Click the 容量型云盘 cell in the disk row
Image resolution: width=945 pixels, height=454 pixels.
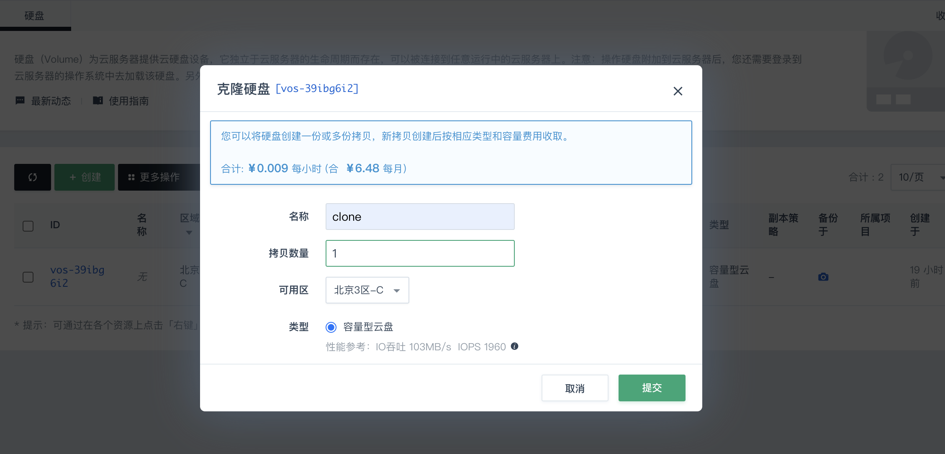coord(729,276)
